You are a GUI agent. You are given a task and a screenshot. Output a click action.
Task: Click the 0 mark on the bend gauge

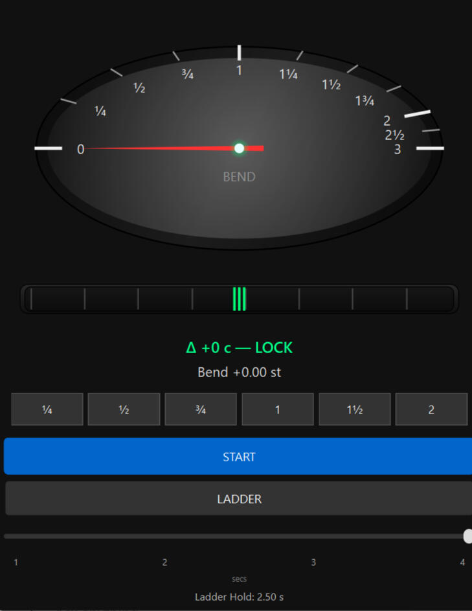point(80,150)
